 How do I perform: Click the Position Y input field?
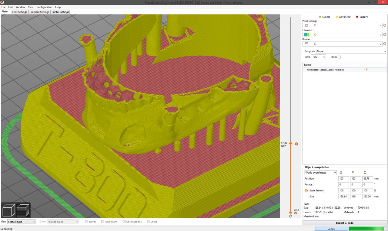click(355, 179)
